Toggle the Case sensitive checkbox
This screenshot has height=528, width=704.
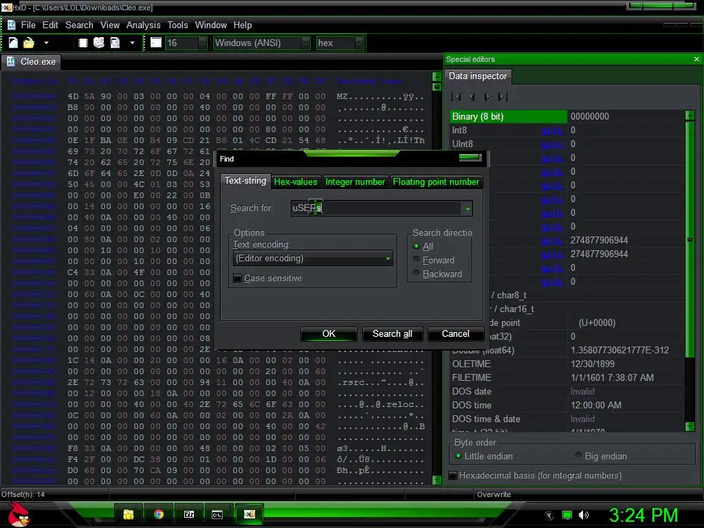click(237, 278)
